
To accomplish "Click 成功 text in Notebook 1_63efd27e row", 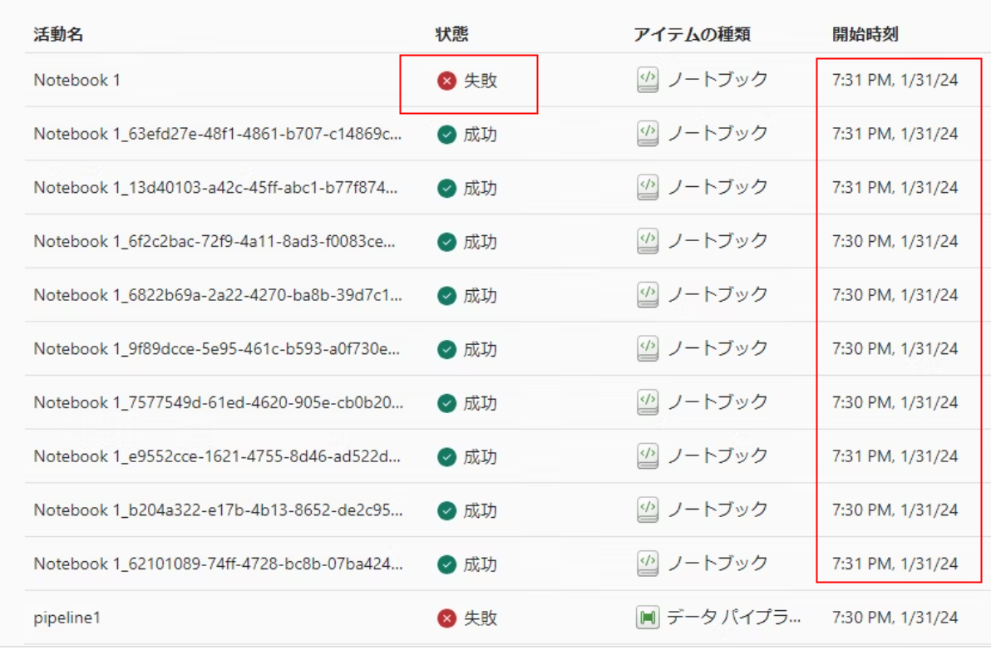I will click(x=481, y=135).
